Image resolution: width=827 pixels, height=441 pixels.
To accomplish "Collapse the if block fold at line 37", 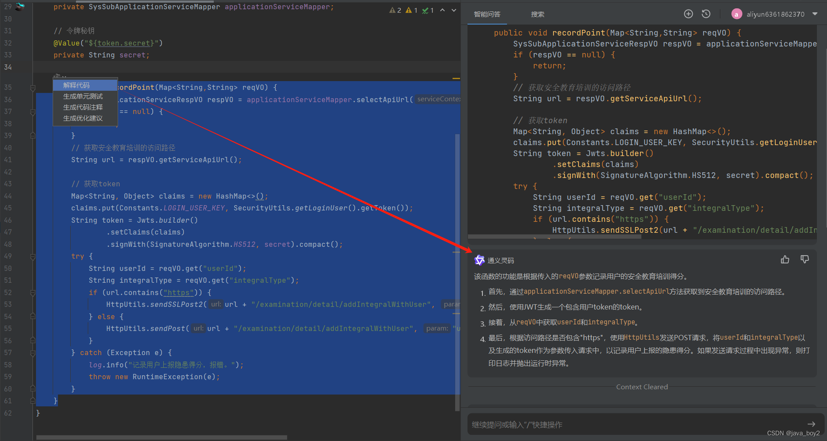I will [32, 112].
